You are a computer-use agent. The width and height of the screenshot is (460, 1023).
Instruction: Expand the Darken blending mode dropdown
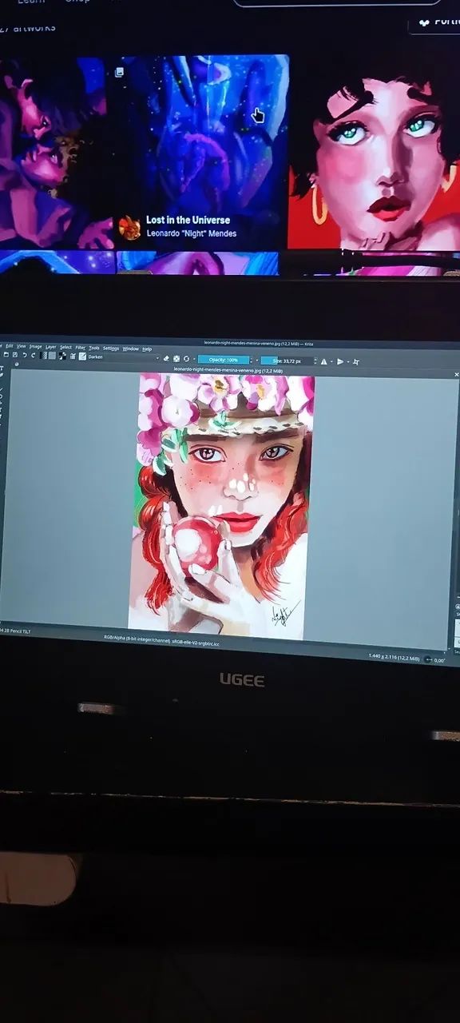[x=124, y=357]
